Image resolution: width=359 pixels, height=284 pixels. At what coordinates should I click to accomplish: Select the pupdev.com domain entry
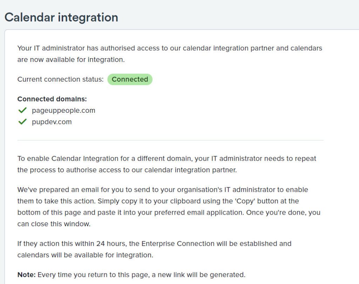point(52,122)
